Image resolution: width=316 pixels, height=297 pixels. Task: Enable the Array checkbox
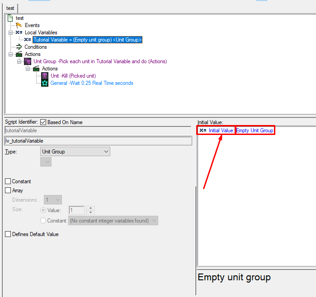click(8, 190)
